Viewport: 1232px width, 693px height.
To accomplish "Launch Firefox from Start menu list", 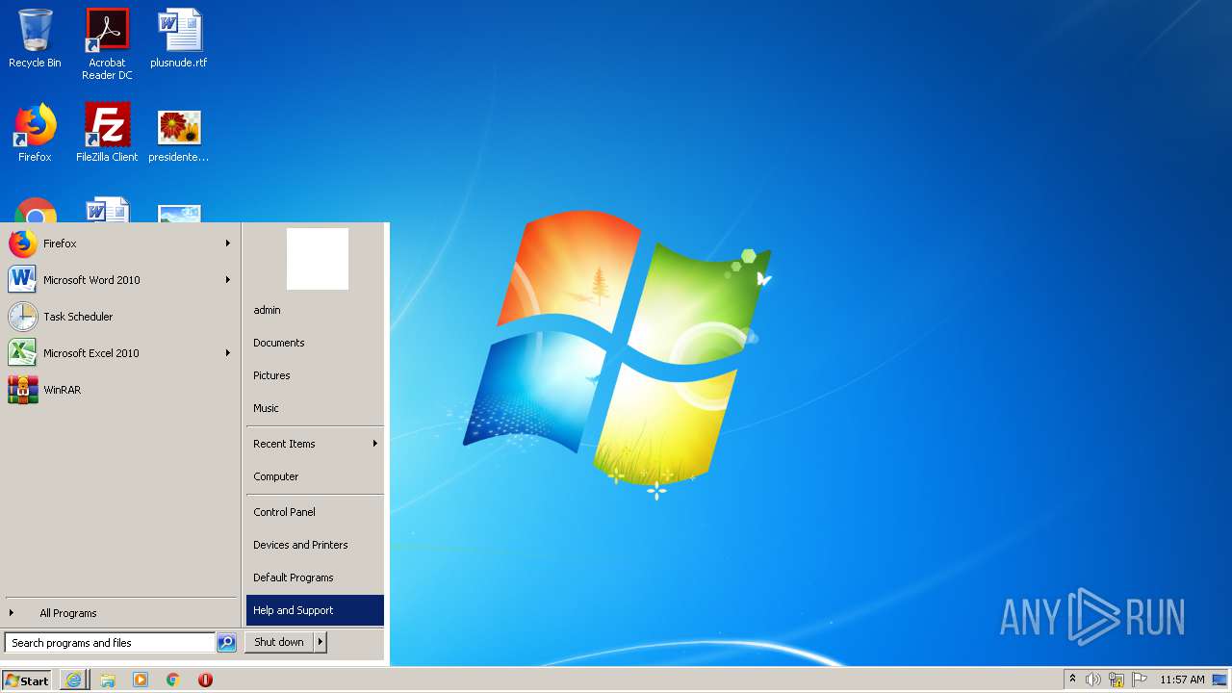I will pyautogui.click(x=120, y=244).
